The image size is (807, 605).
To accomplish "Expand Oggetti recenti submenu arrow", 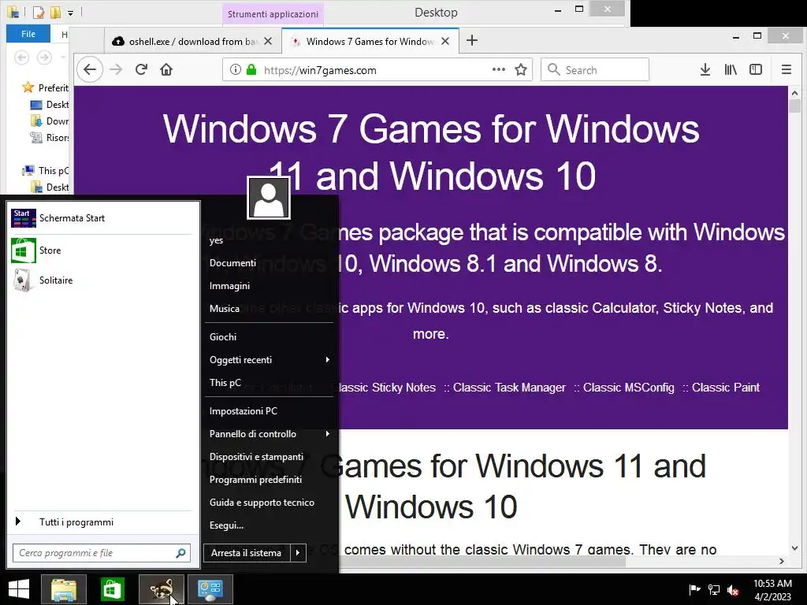I will click(x=327, y=359).
